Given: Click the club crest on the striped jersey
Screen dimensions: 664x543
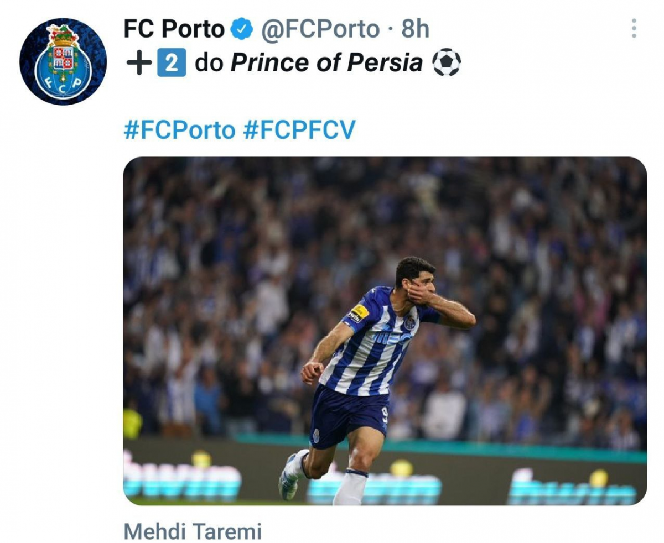Looking at the screenshot, I should pyautogui.click(x=409, y=322).
